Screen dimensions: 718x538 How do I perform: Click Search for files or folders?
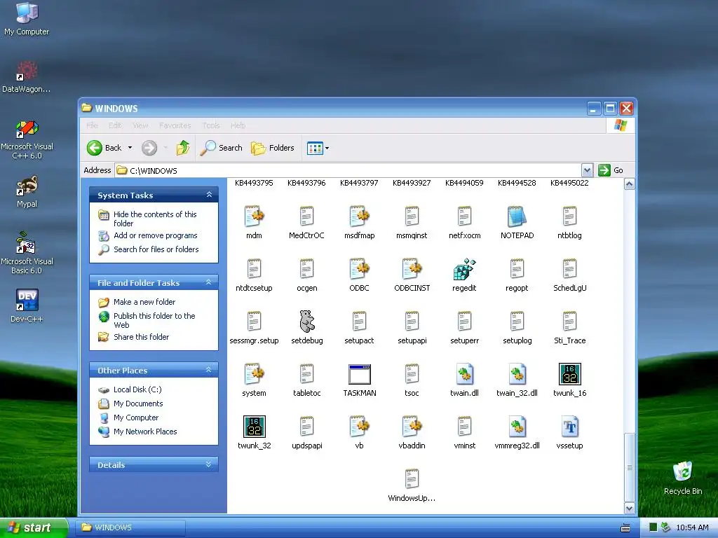(156, 249)
